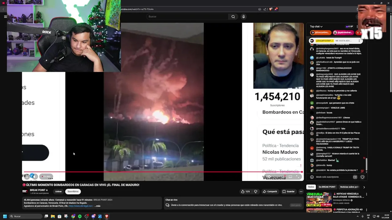Open video settings gear icon
This screenshot has height=220, width=392.
284,176
